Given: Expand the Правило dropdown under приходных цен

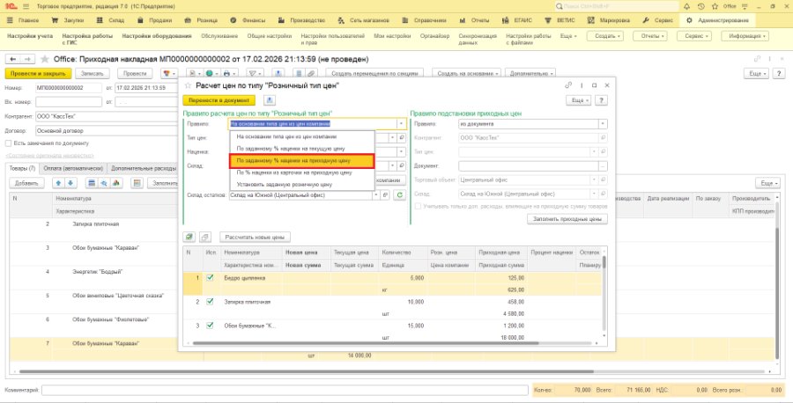Looking at the screenshot, I should 603,124.
